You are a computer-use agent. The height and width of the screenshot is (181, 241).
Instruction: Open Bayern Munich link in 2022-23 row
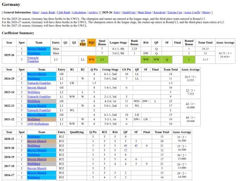coord(37,106)
